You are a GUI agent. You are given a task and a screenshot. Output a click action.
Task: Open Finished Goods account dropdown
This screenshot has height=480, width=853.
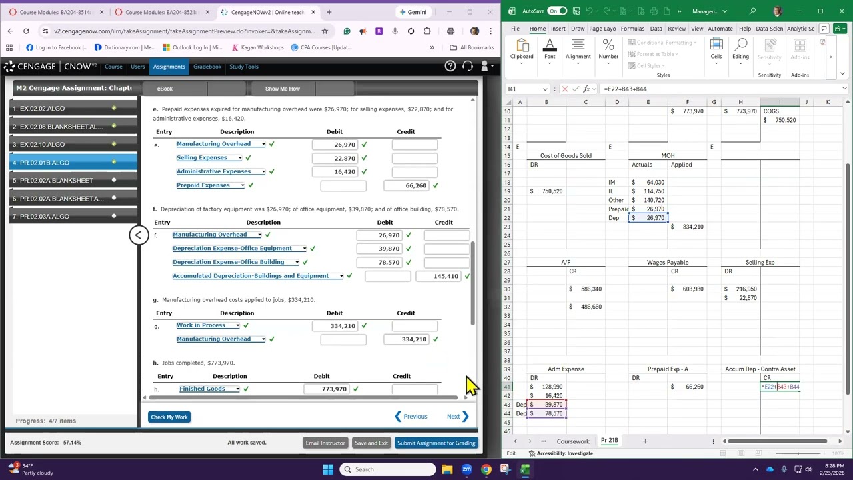tap(238, 389)
